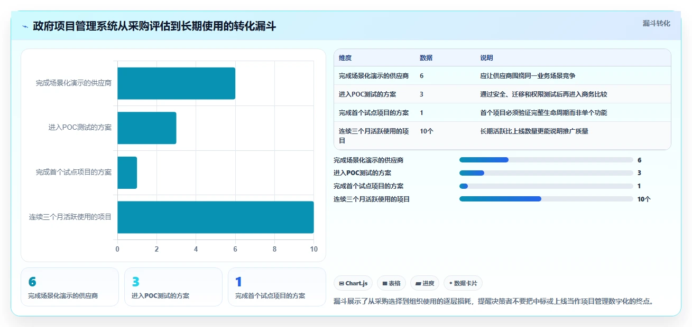
Task: Click the table data value 1
Action: [x=421, y=113]
